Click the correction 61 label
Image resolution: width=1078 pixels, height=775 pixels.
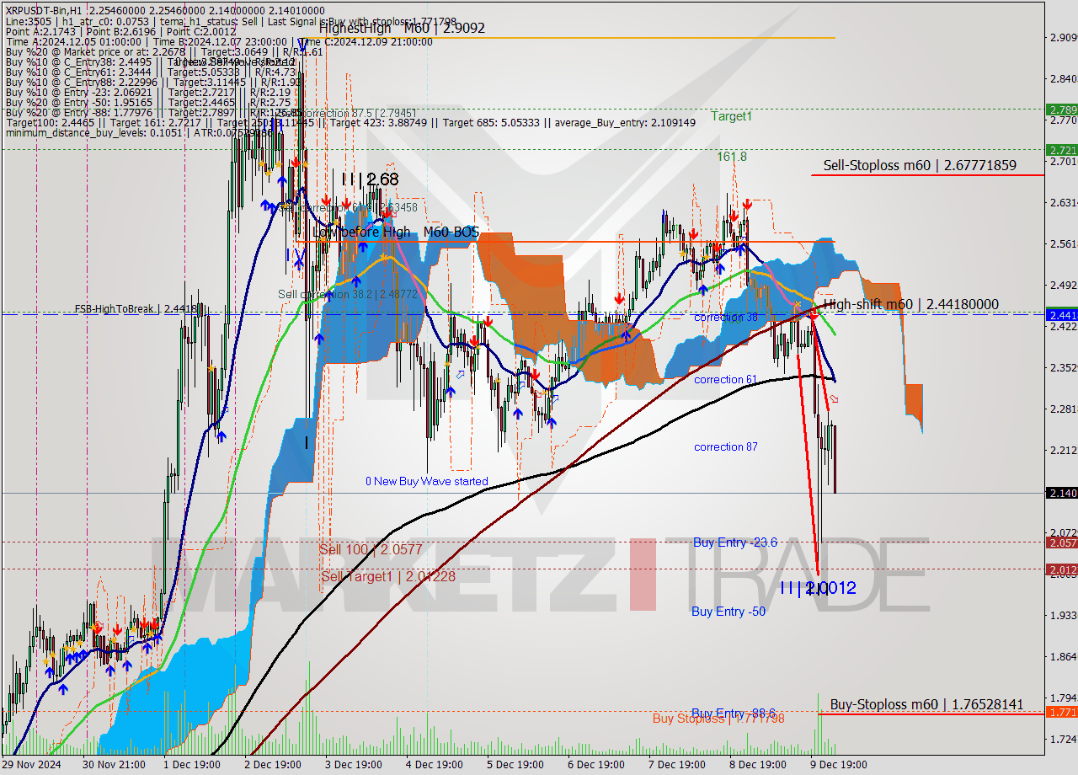pyautogui.click(x=725, y=380)
